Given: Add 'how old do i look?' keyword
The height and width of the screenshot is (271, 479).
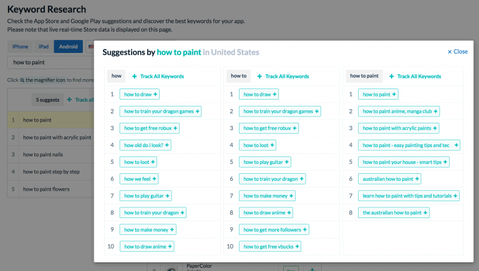Looking at the screenshot, I should [x=166, y=145].
